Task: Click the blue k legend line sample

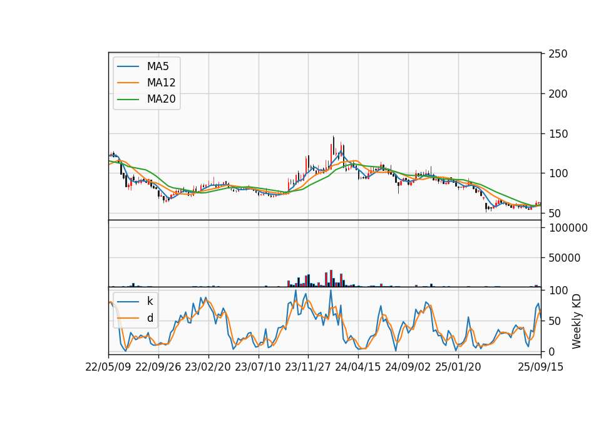Action: click(x=128, y=301)
